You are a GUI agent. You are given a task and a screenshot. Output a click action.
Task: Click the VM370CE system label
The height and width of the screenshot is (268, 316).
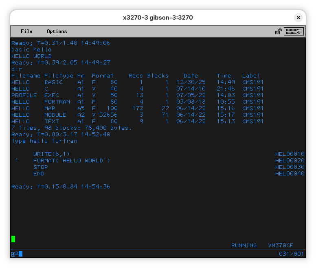click(281, 246)
